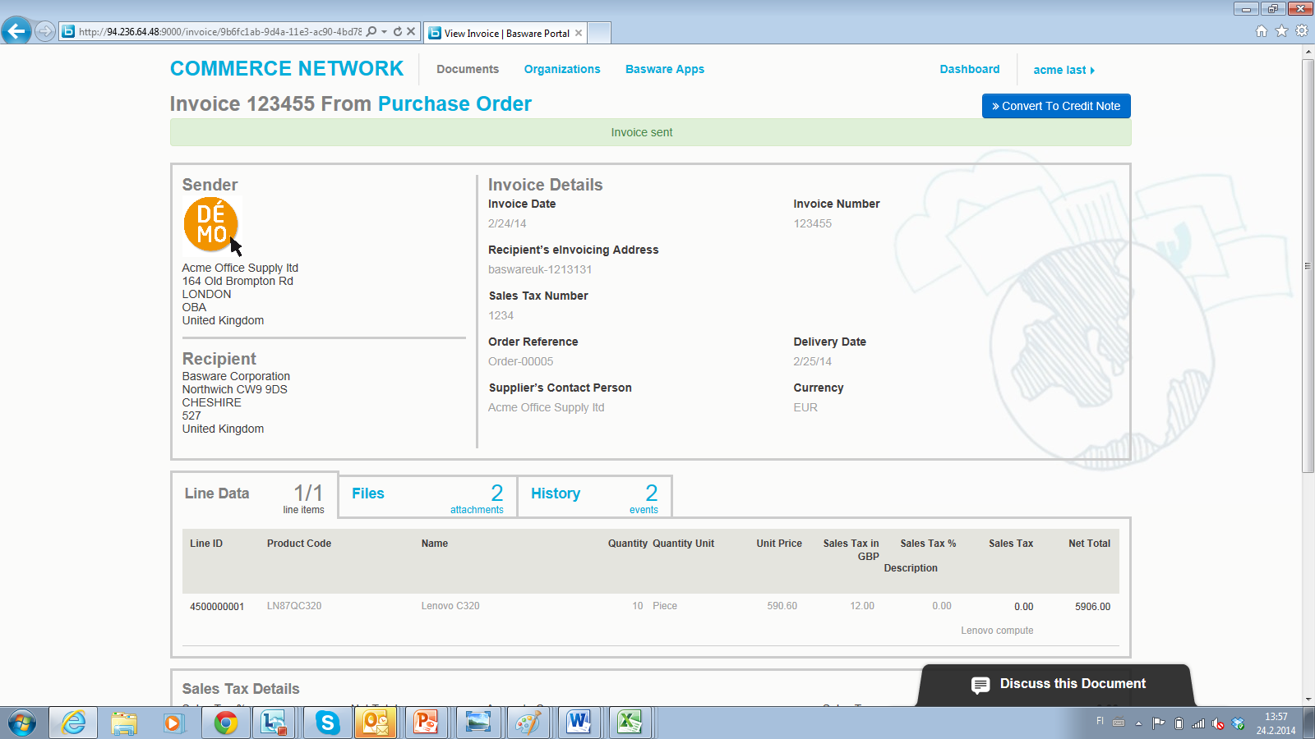Screen dimensions: 1315x739
Task: Open favorites star icon
Action: tap(1281, 31)
